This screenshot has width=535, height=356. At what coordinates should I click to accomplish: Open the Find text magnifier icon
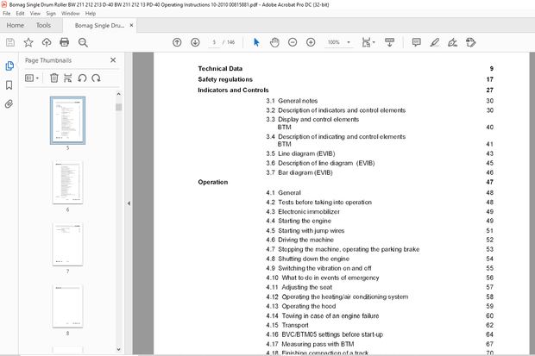83,42
